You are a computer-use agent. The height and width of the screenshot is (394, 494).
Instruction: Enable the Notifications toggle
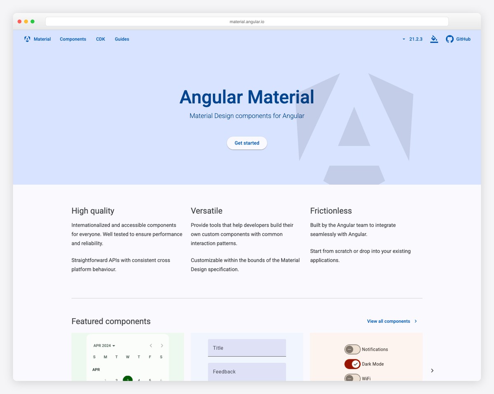352,349
